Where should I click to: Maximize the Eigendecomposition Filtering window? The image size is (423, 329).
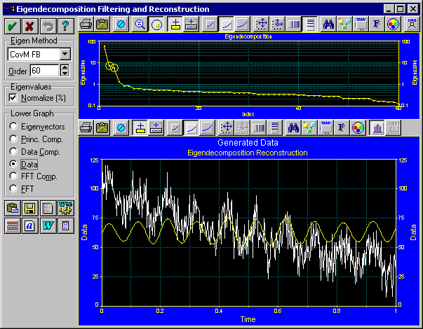(x=400, y=9)
